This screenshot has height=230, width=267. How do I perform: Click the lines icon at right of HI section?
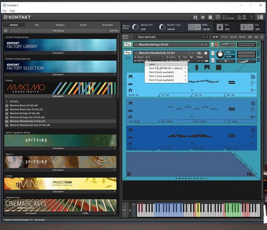[x=253, y=77]
